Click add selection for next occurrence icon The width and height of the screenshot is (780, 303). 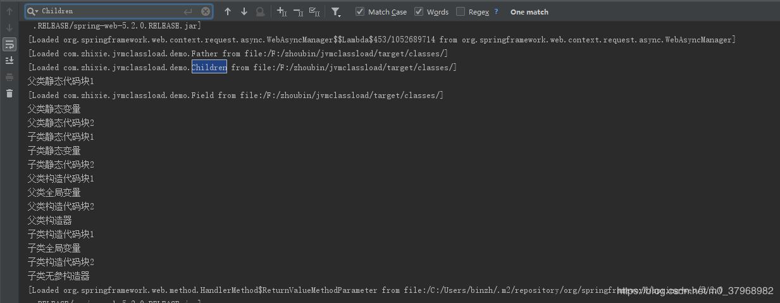(x=282, y=11)
